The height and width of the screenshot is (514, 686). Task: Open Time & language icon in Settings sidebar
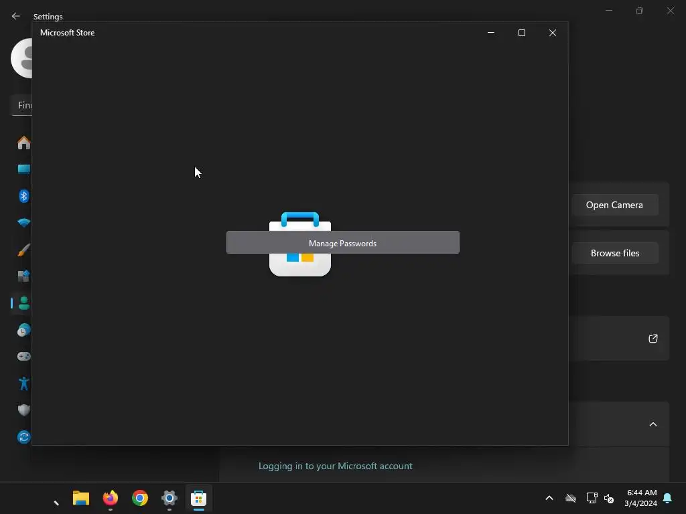pyautogui.click(x=24, y=330)
